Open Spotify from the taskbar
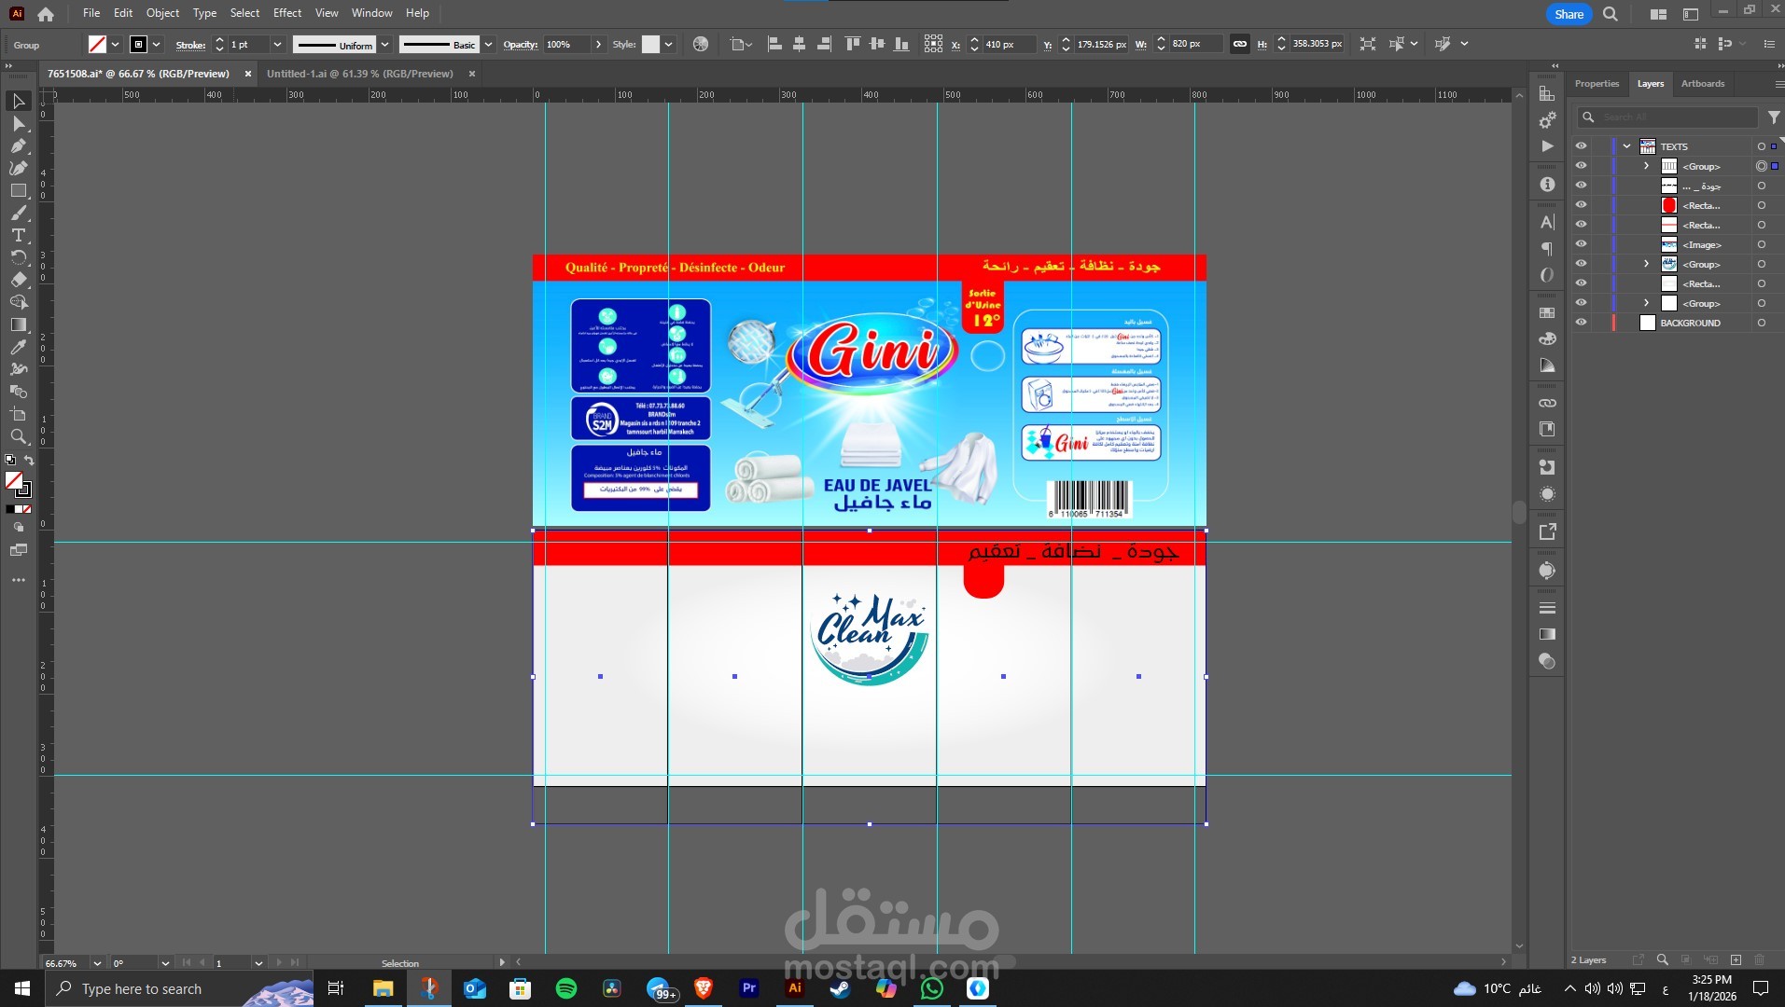 tap(566, 988)
